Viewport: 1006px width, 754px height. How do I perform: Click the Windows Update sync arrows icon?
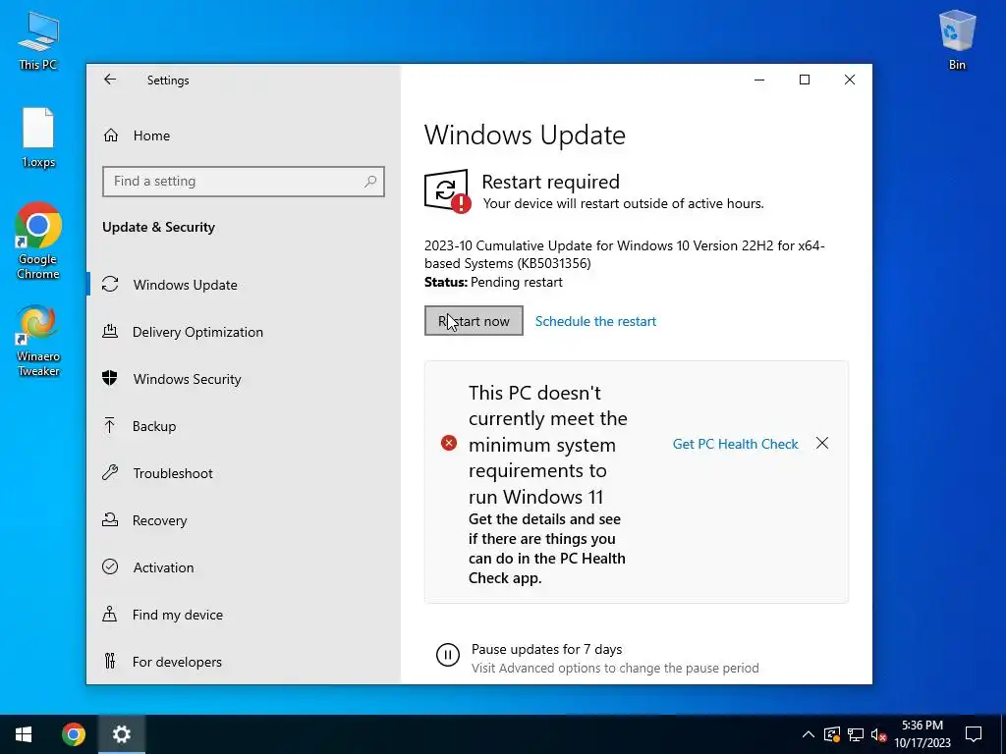click(110, 284)
